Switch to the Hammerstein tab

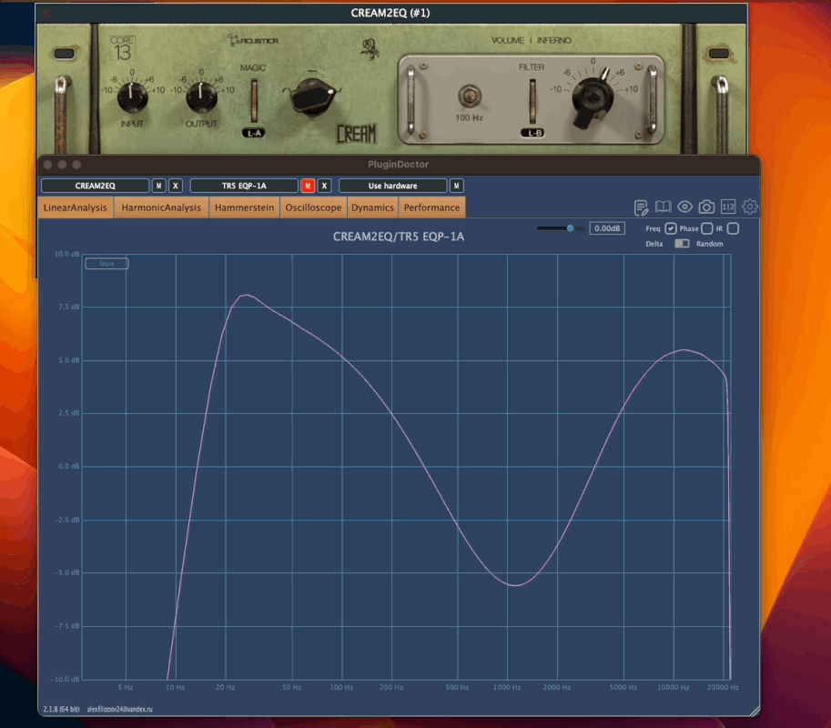(244, 207)
